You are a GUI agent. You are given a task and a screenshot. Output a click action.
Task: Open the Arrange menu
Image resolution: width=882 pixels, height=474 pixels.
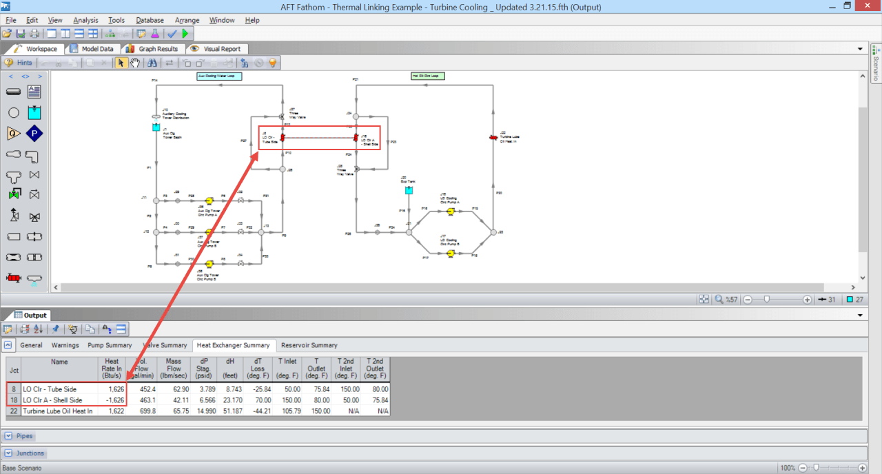pos(187,20)
